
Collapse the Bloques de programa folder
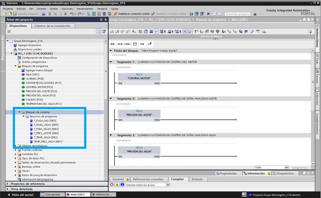(16, 66)
